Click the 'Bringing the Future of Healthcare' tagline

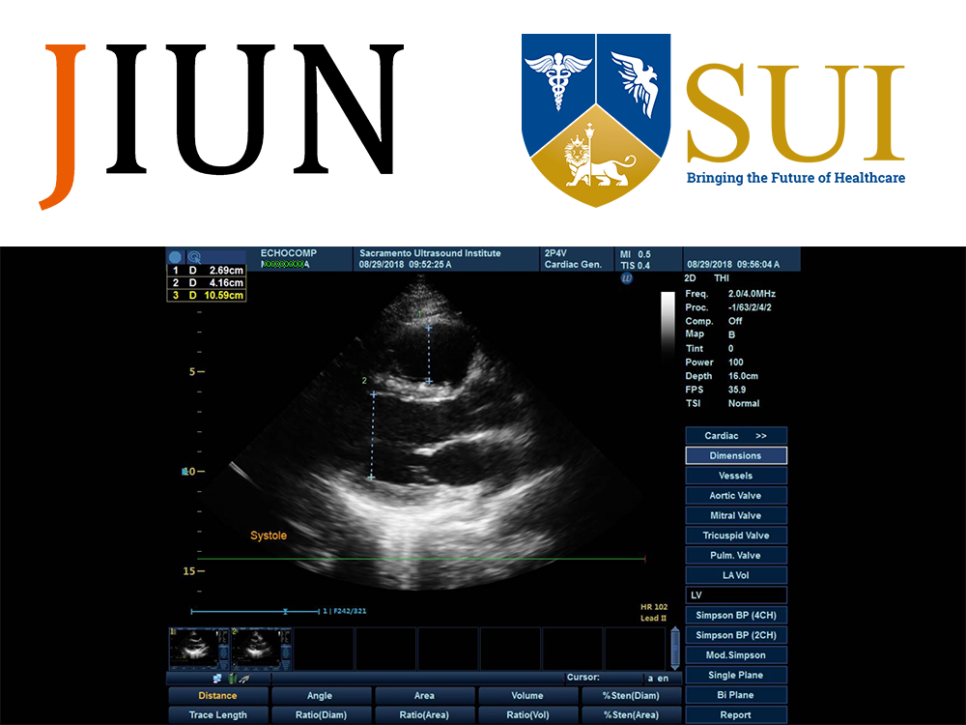click(796, 178)
